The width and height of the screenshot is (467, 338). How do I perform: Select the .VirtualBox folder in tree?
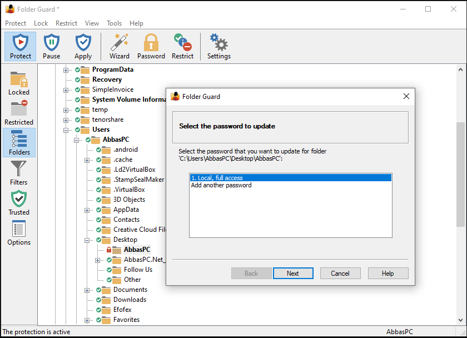pos(129,190)
